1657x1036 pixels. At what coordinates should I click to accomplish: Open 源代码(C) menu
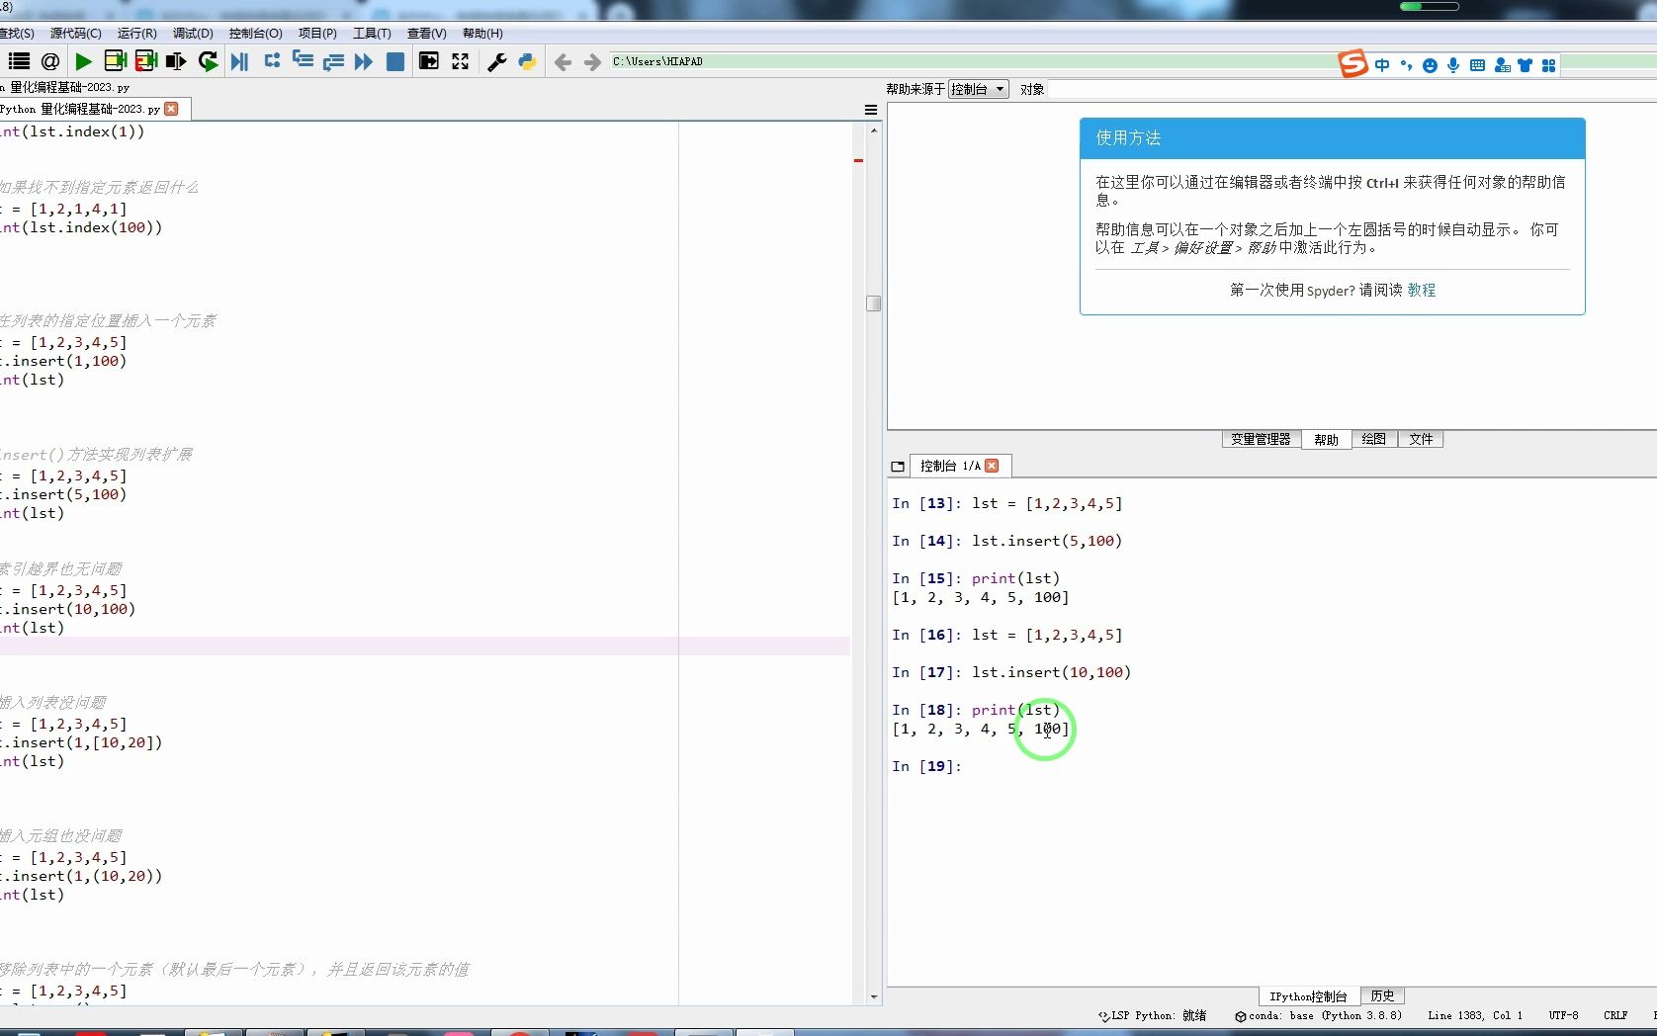(75, 33)
